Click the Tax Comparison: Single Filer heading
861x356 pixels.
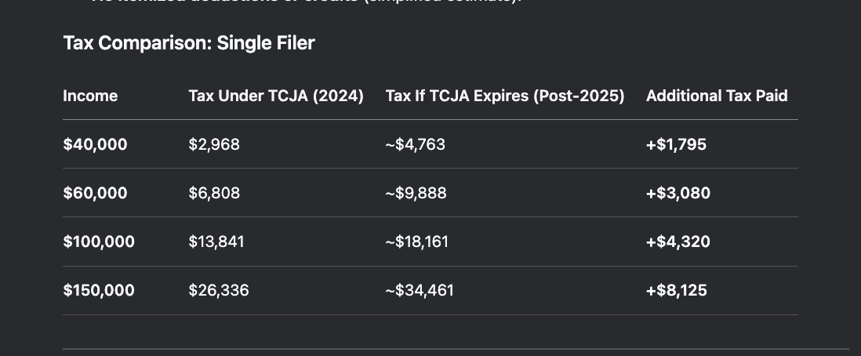coord(189,43)
